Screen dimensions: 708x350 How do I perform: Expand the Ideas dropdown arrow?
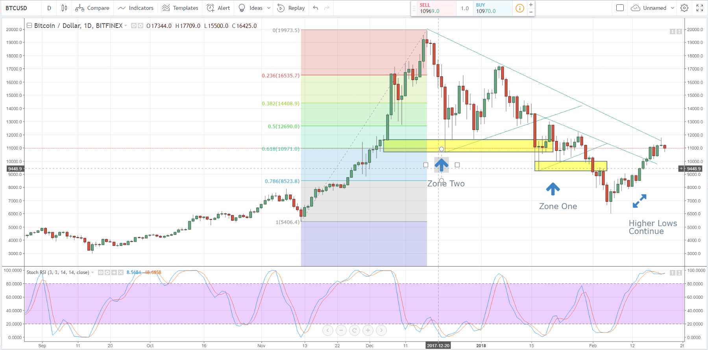pos(269,8)
